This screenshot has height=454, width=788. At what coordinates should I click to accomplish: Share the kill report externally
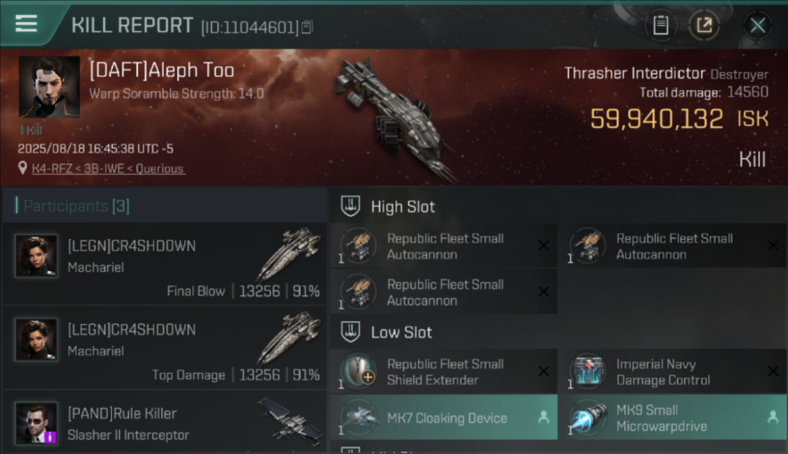704,25
